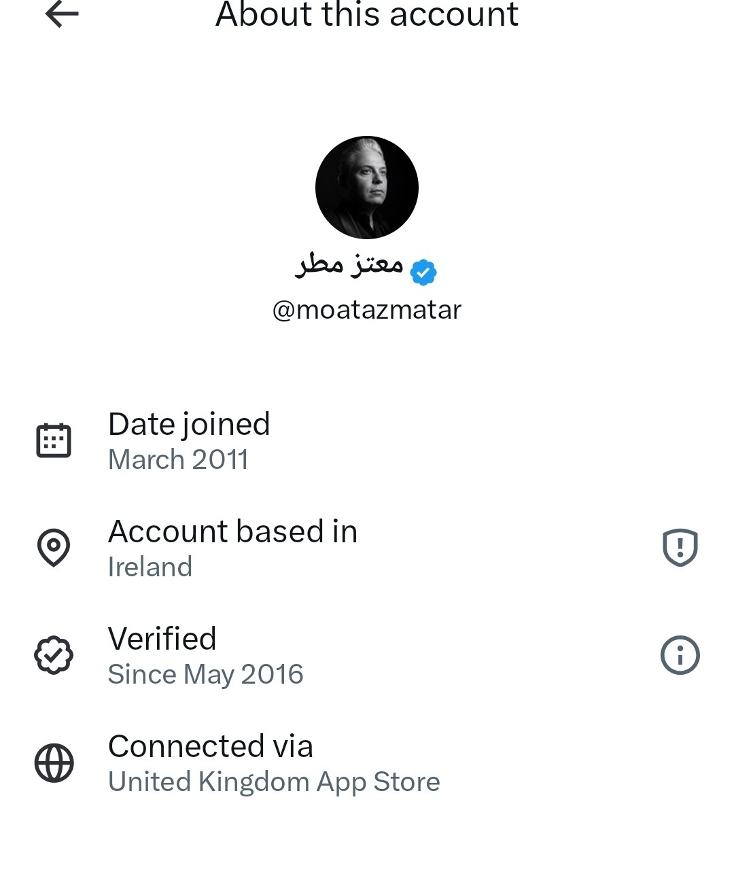The image size is (734, 895).
Task: Click the globe icon for Connected via
Action: tap(54, 763)
